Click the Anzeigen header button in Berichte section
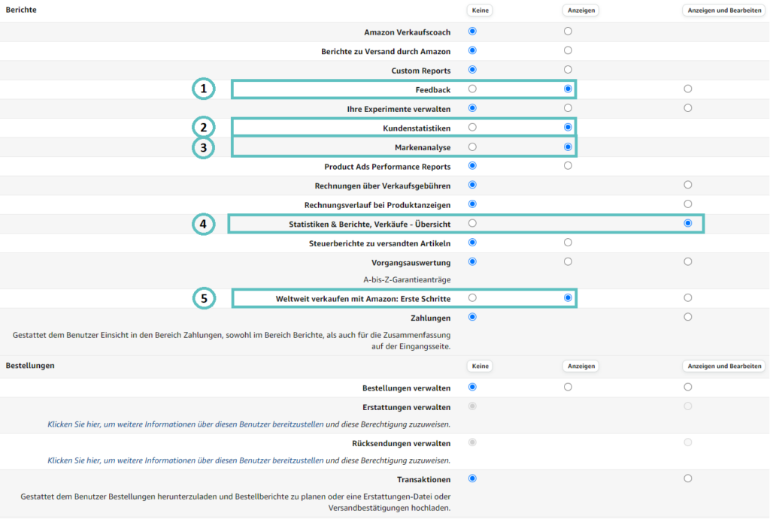770x519 pixels. click(x=581, y=11)
